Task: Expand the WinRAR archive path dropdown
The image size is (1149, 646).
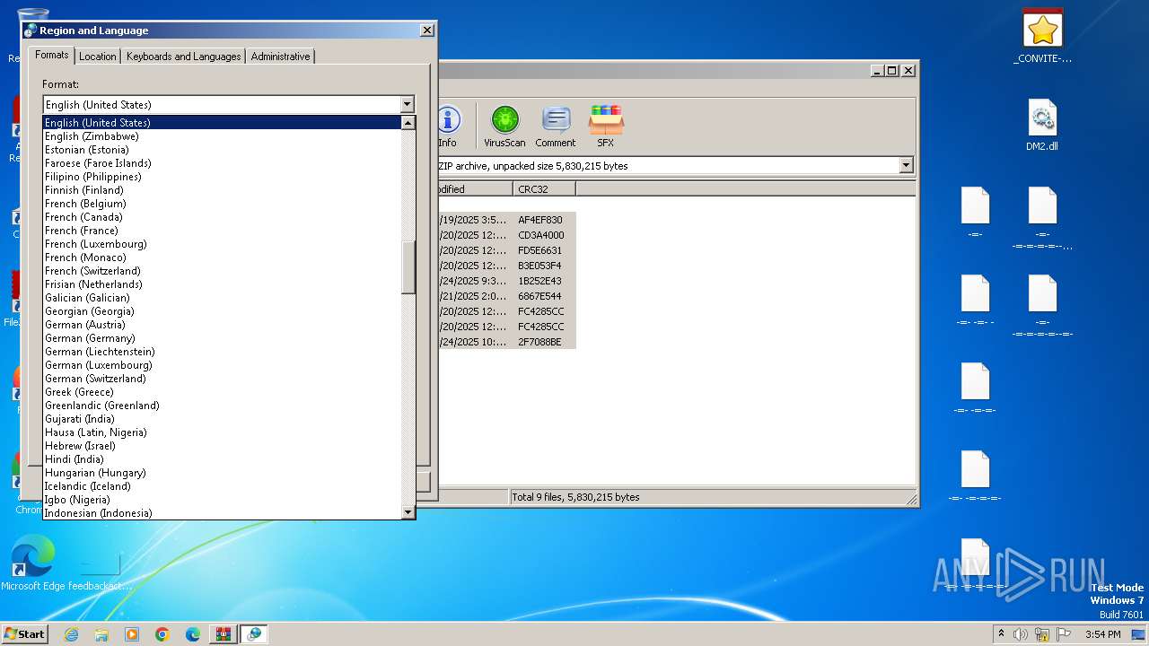Action: tap(906, 165)
